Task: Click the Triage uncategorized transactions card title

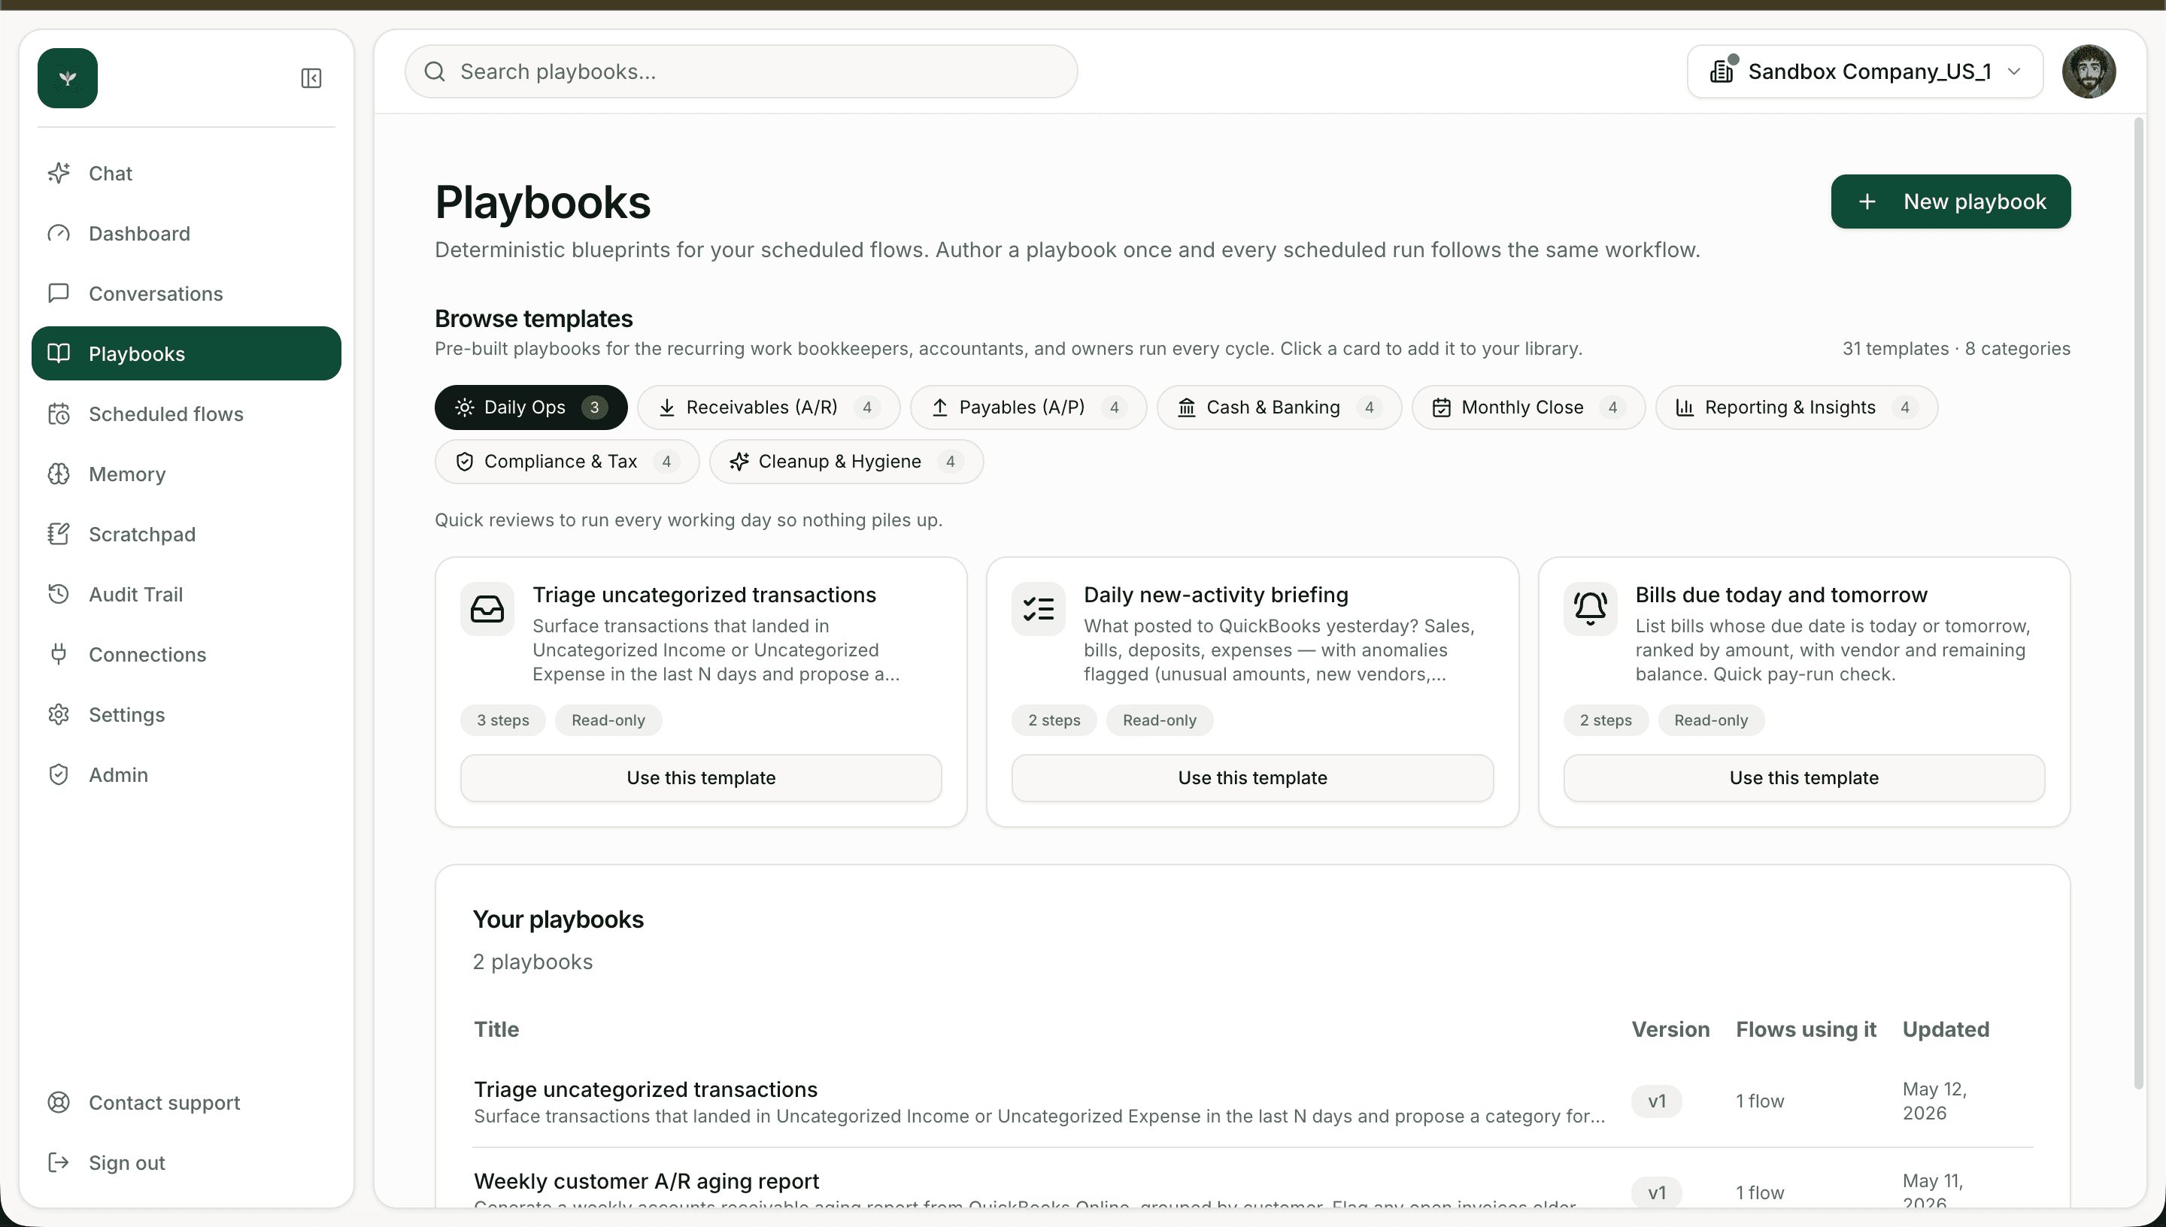Action: tap(704, 595)
